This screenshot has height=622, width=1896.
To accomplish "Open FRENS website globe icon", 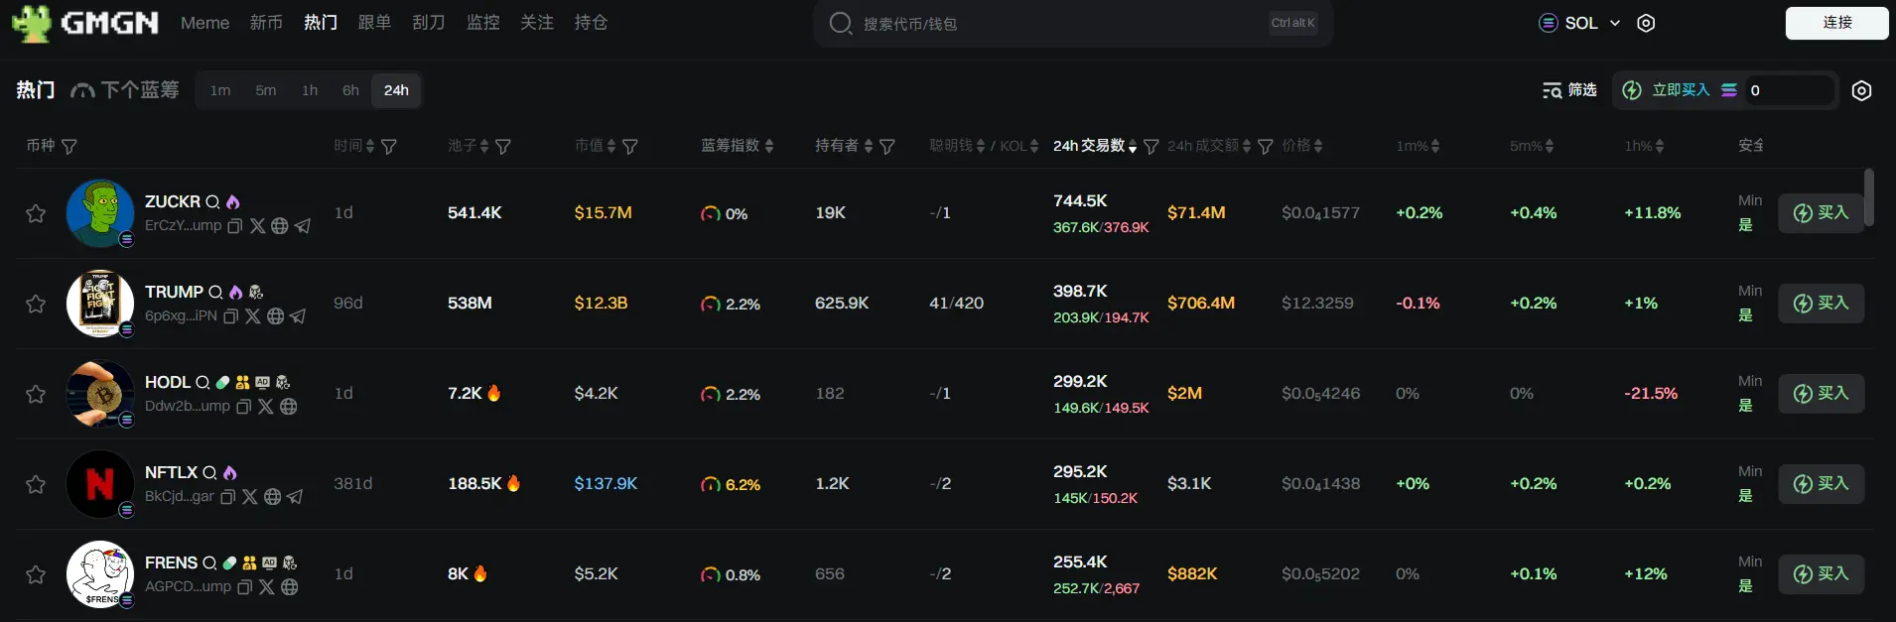I will click(x=290, y=587).
